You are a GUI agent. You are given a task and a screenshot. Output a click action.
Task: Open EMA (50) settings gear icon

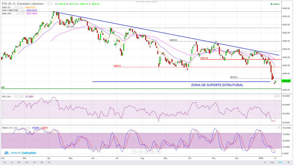point(20,13)
